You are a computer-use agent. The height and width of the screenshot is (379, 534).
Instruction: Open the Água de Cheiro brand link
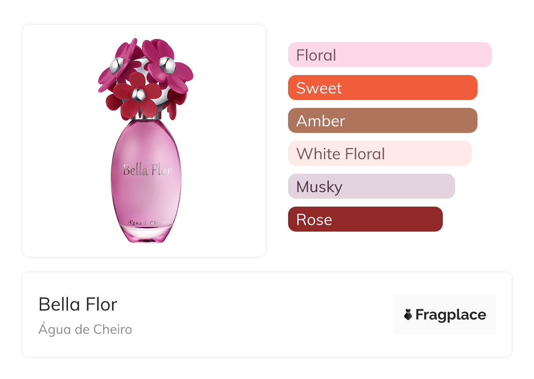[x=85, y=329]
